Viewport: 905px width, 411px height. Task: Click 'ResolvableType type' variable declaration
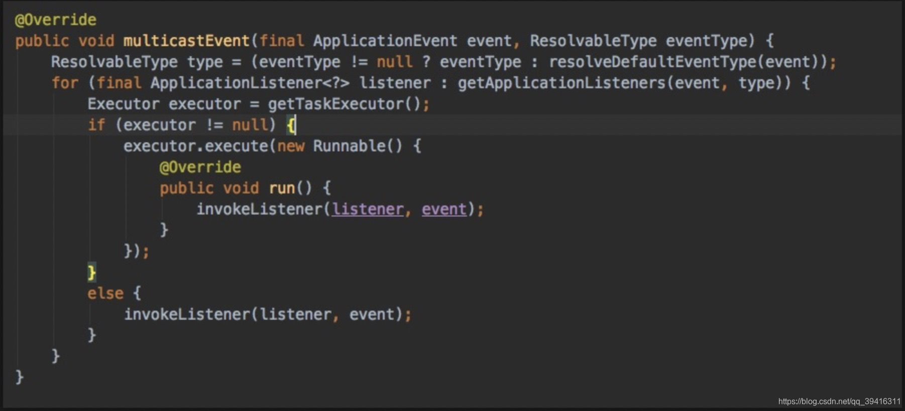(137, 62)
